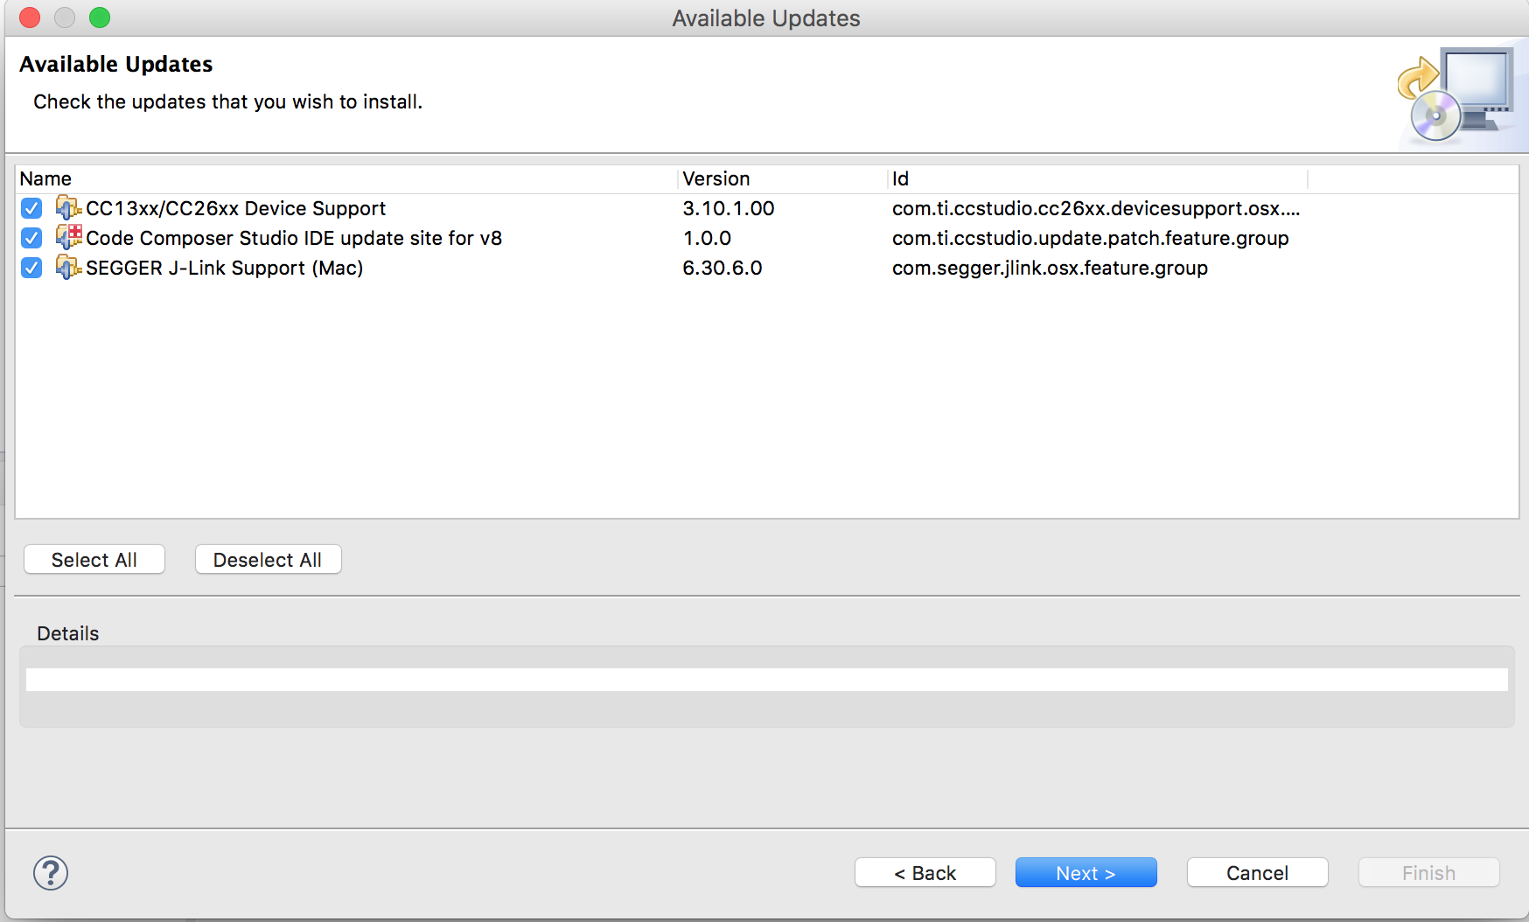
Task: Click the CC13xx/CC26xx Device Support feature icon
Action: pos(68,208)
